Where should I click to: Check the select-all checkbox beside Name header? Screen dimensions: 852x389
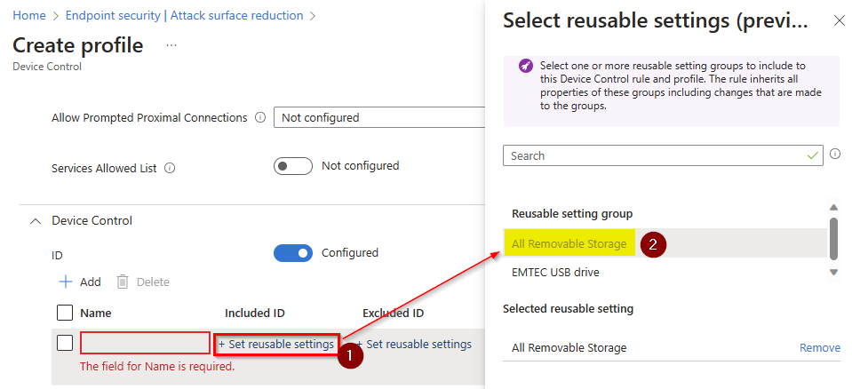pos(65,313)
